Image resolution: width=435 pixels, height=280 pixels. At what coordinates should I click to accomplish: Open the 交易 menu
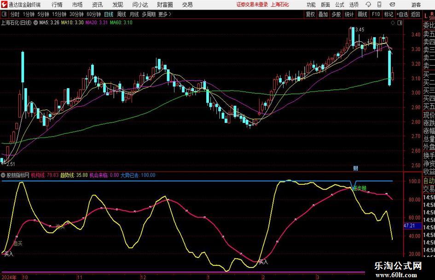[x=187, y=5]
